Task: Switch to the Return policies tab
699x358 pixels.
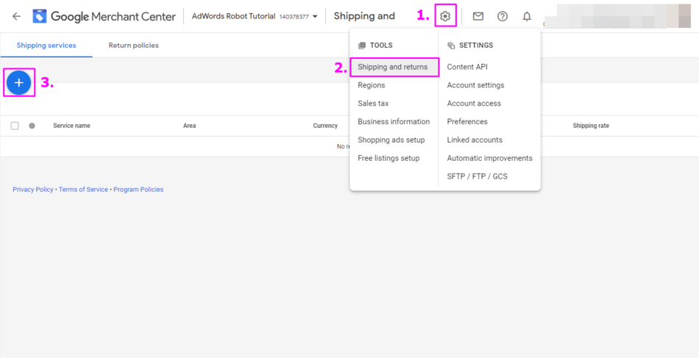Action: (133, 46)
